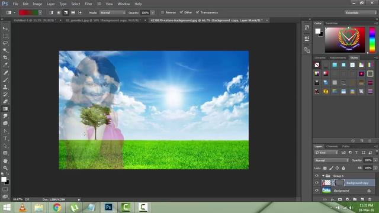Select the Blur tool
The image size is (379, 213).
[5, 116]
